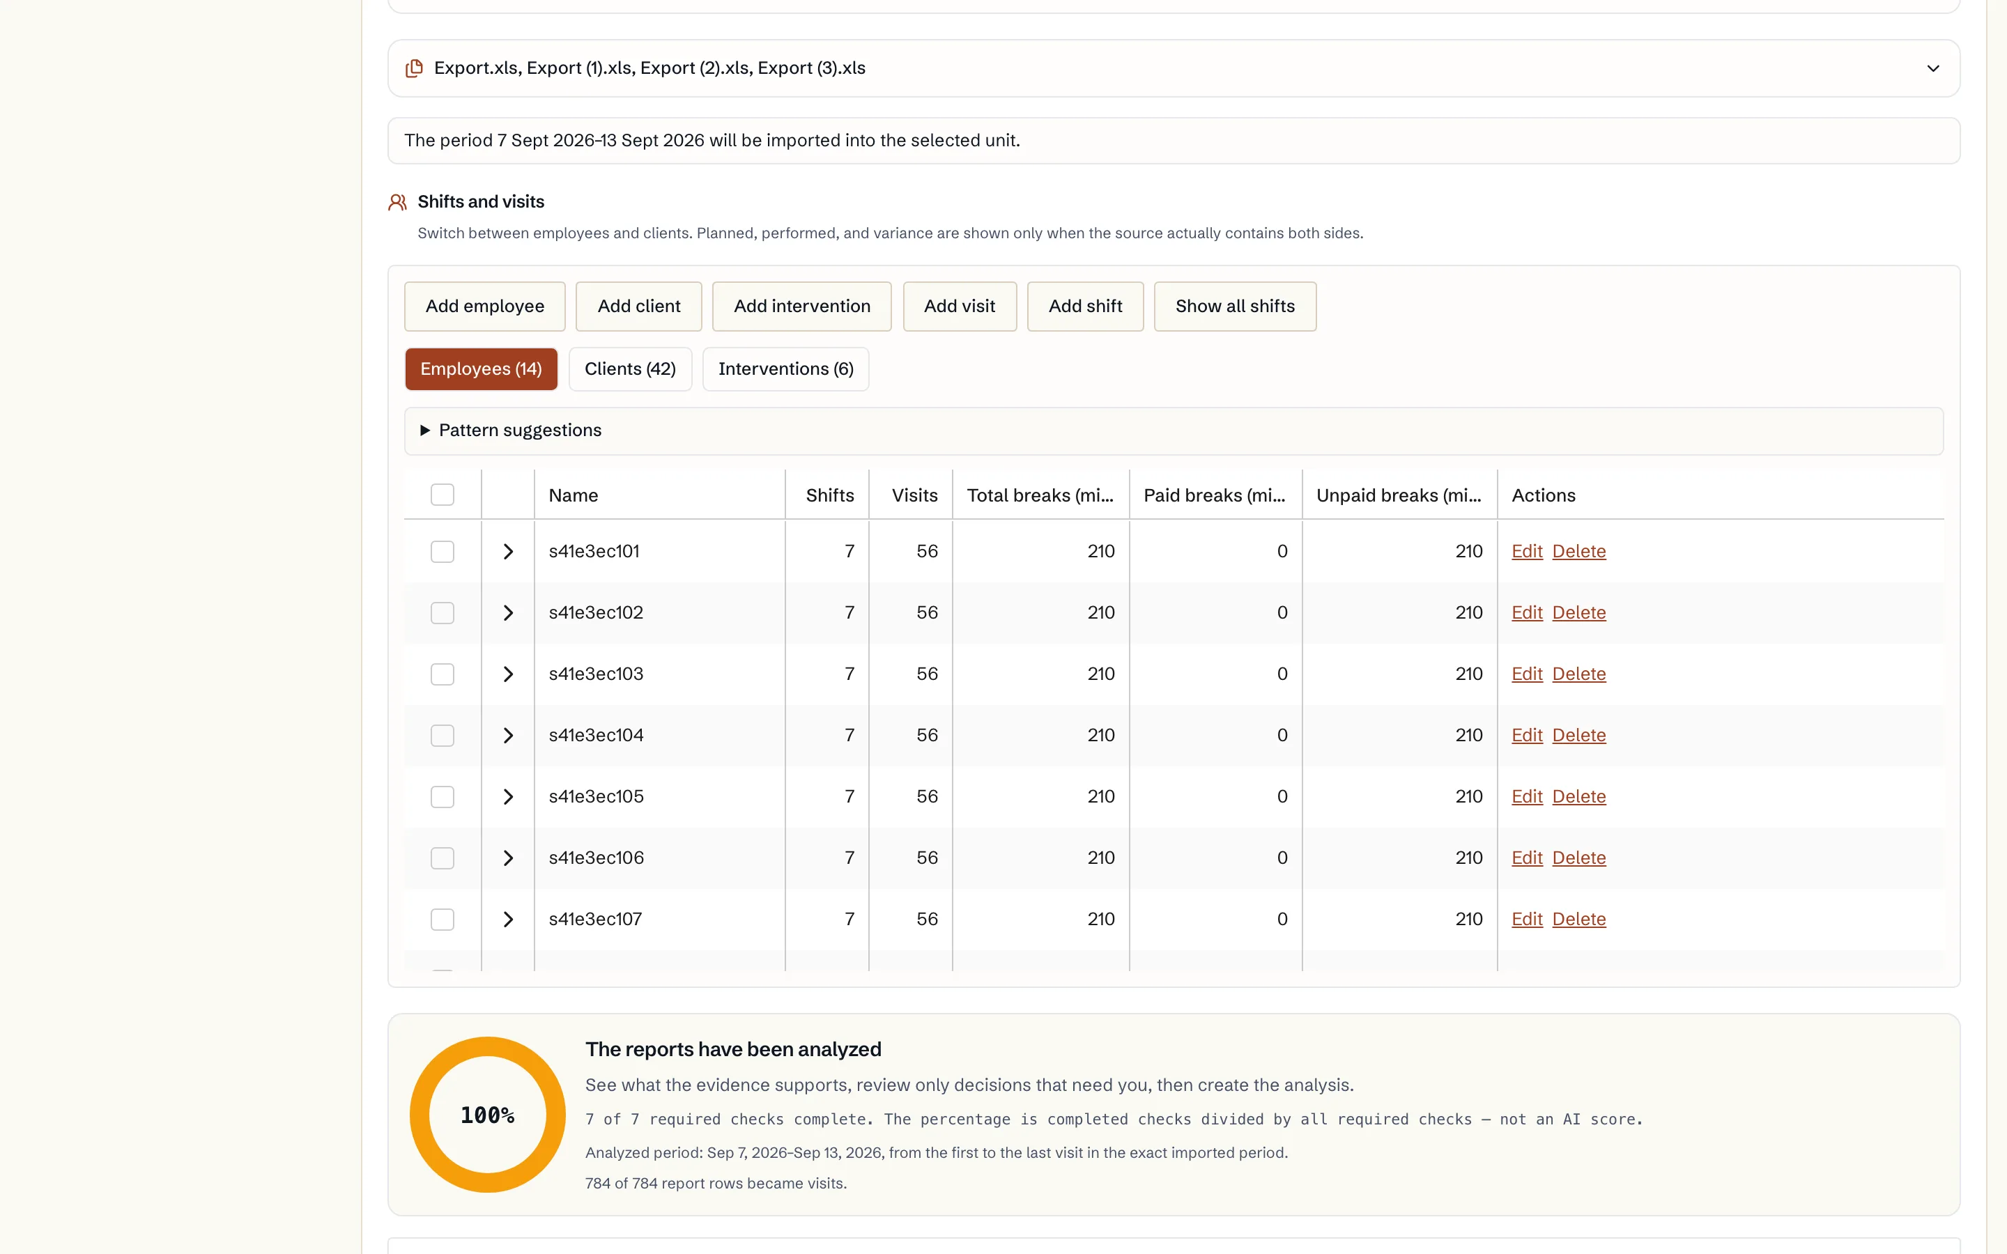Switch to the Employees (14) tab
This screenshot has width=2007, height=1254.
click(x=481, y=369)
